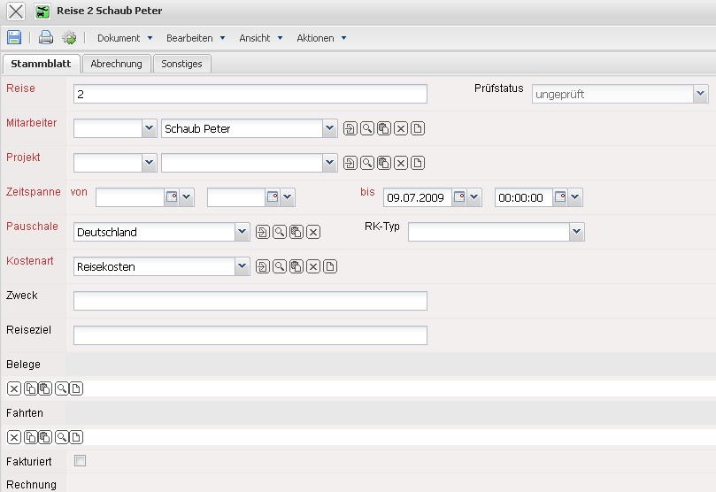Click the search magnifier icon under Fahrten
The width and height of the screenshot is (716, 492).
62,437
